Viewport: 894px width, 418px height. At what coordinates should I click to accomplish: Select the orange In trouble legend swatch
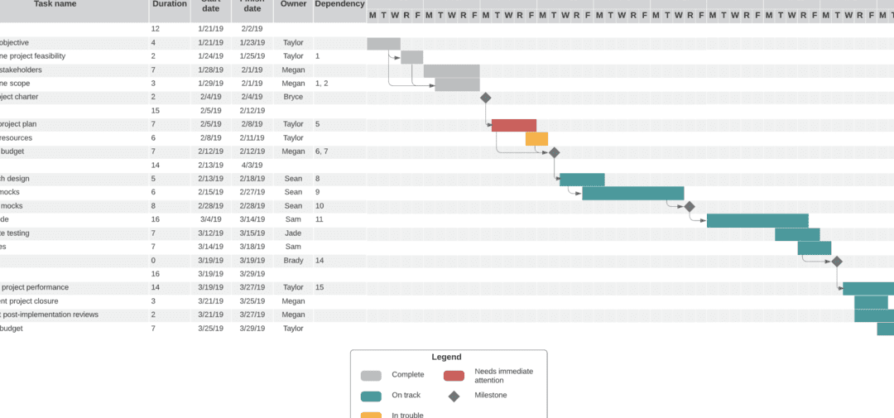tap(371, 416)
